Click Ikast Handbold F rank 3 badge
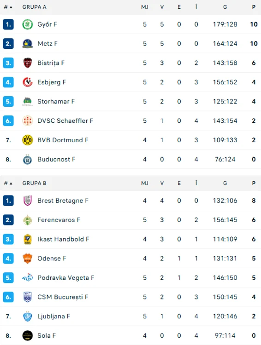The width and height of the screenshot is (261, 345). (x=8, y=239)
